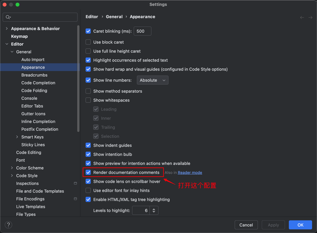Click the search magnifier icon in settings
This screenshot has height=233, width=317.
(8, 17)
